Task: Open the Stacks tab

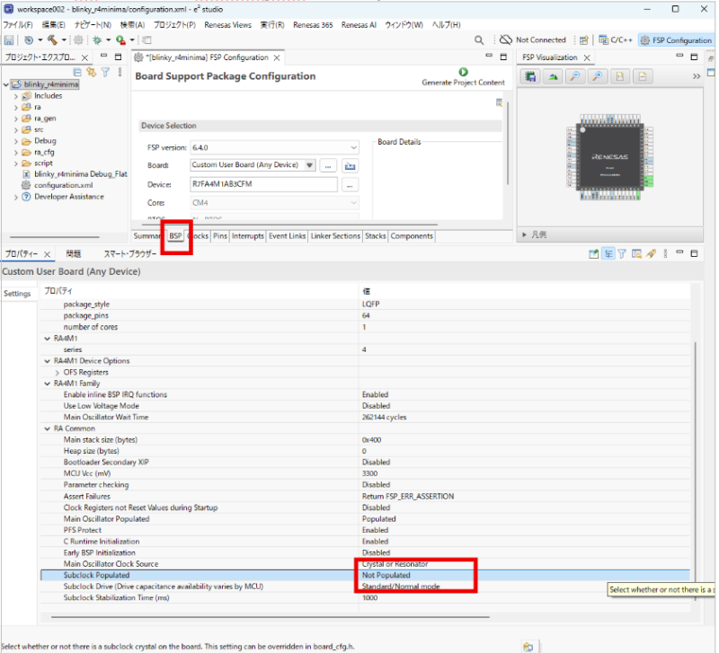Action: pos(376,236)
